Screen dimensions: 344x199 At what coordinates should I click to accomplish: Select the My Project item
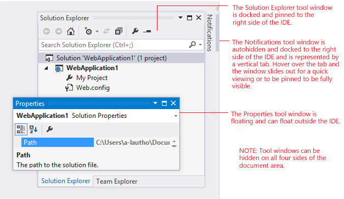pos(92,78)
